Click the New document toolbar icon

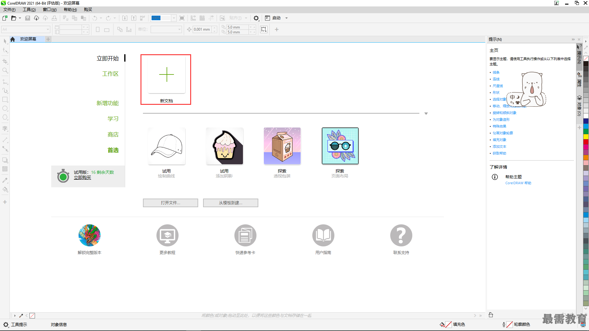point(5,18)
